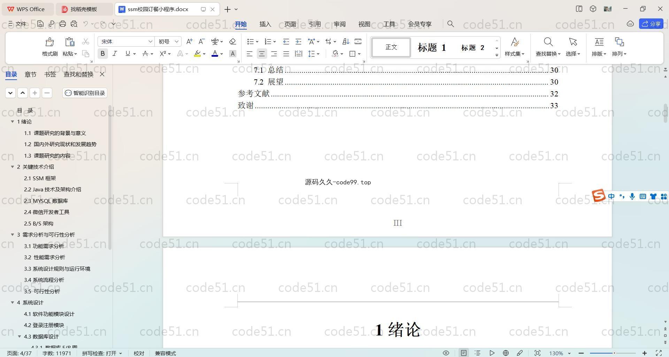Open the line spacing dropdown

(x=318, y=54)
